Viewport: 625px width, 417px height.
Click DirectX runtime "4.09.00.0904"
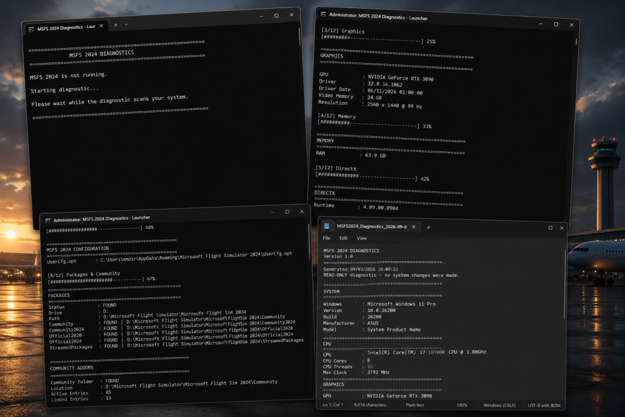380,208
